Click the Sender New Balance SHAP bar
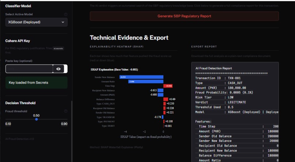This screenshot has width=295, height=162. point(142,77)
